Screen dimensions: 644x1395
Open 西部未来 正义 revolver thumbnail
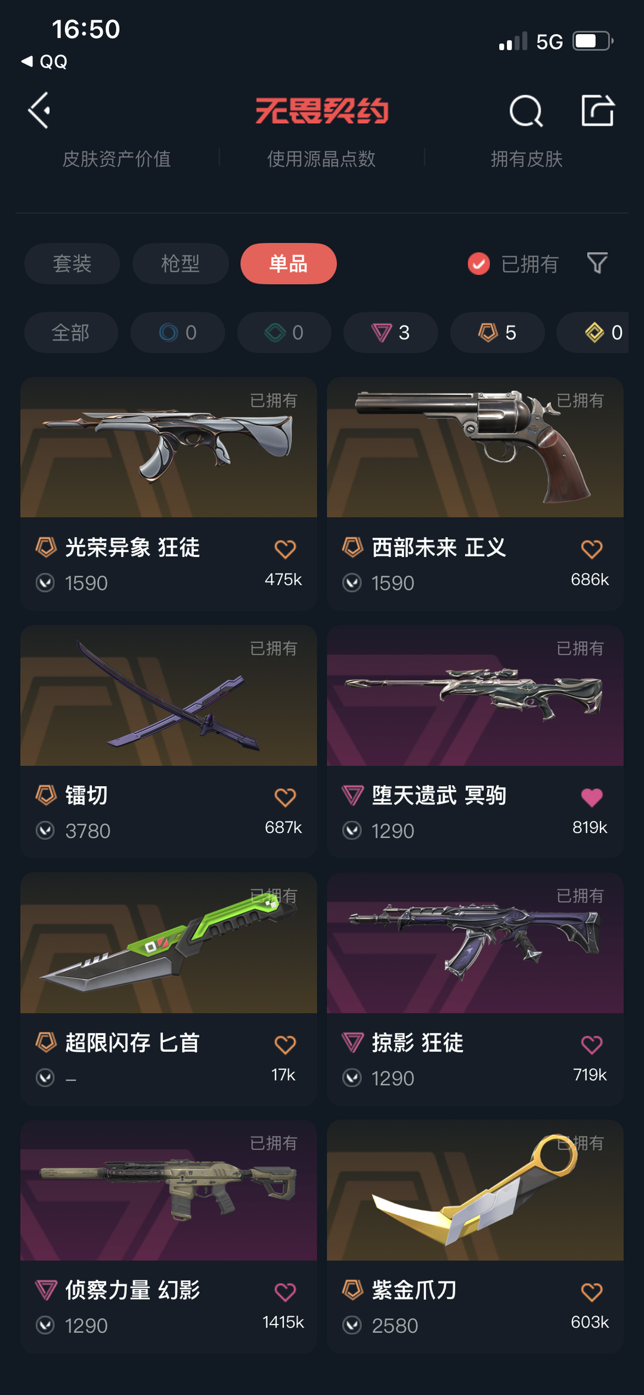coord(475,447)
